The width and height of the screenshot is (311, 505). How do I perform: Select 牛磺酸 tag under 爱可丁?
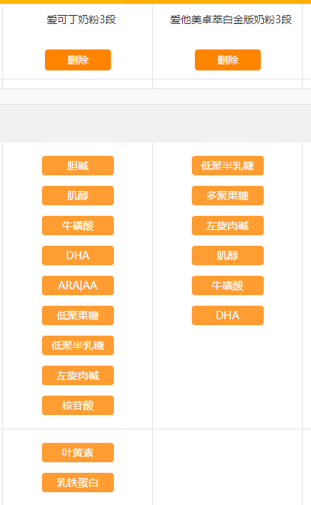point(78,226)
